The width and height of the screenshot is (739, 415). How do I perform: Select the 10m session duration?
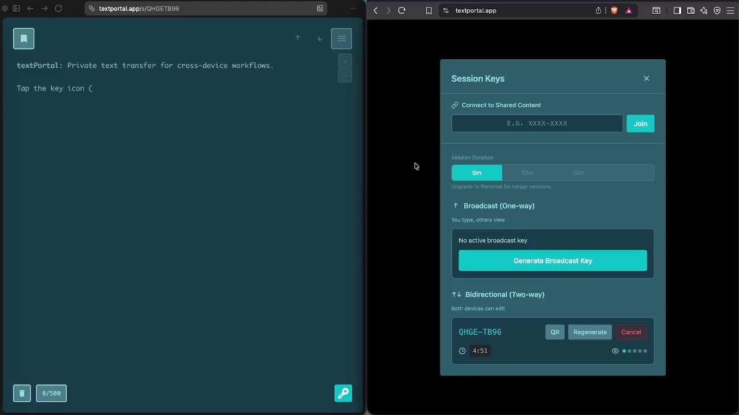click(528, 173)
